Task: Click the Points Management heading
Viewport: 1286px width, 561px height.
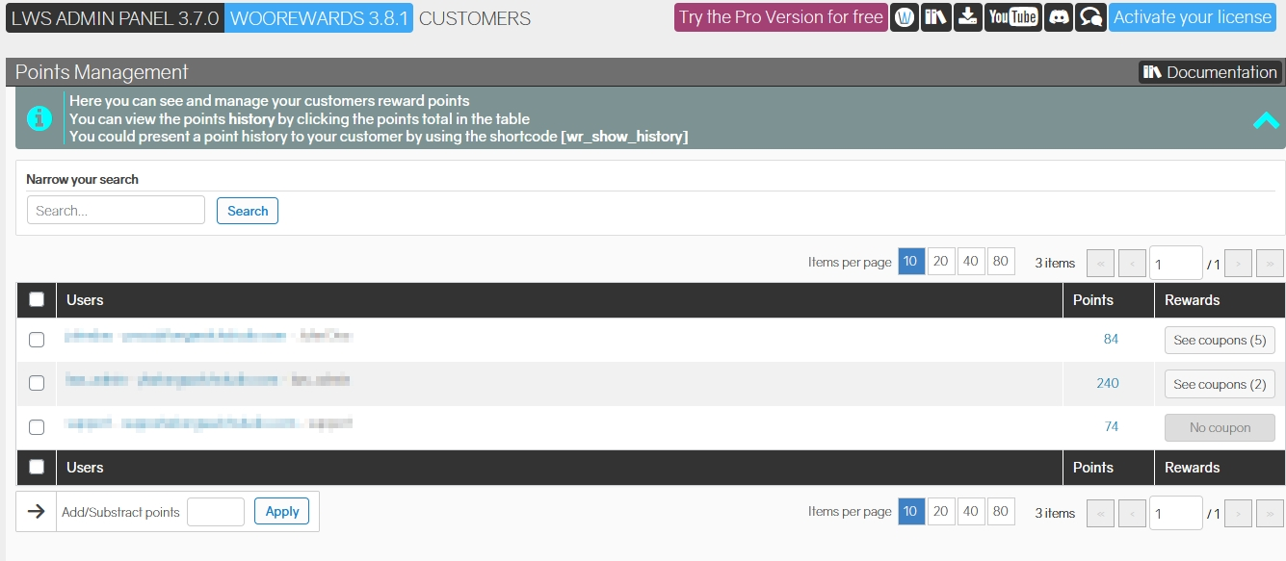Action: point(102,72)
